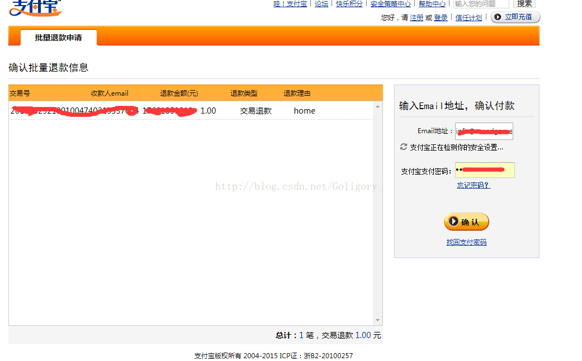Screen dimensions: 582x361
Task: Click the Email地址 input field
Action: pyautogui.click(x=484, y=131)
